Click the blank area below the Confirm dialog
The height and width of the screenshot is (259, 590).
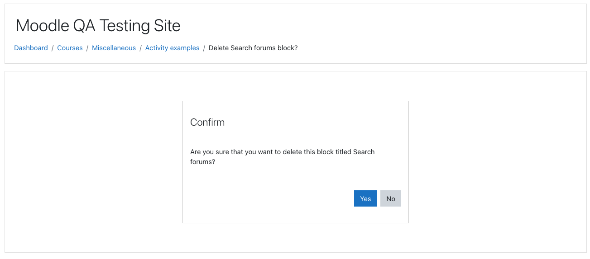click(295, 237)
